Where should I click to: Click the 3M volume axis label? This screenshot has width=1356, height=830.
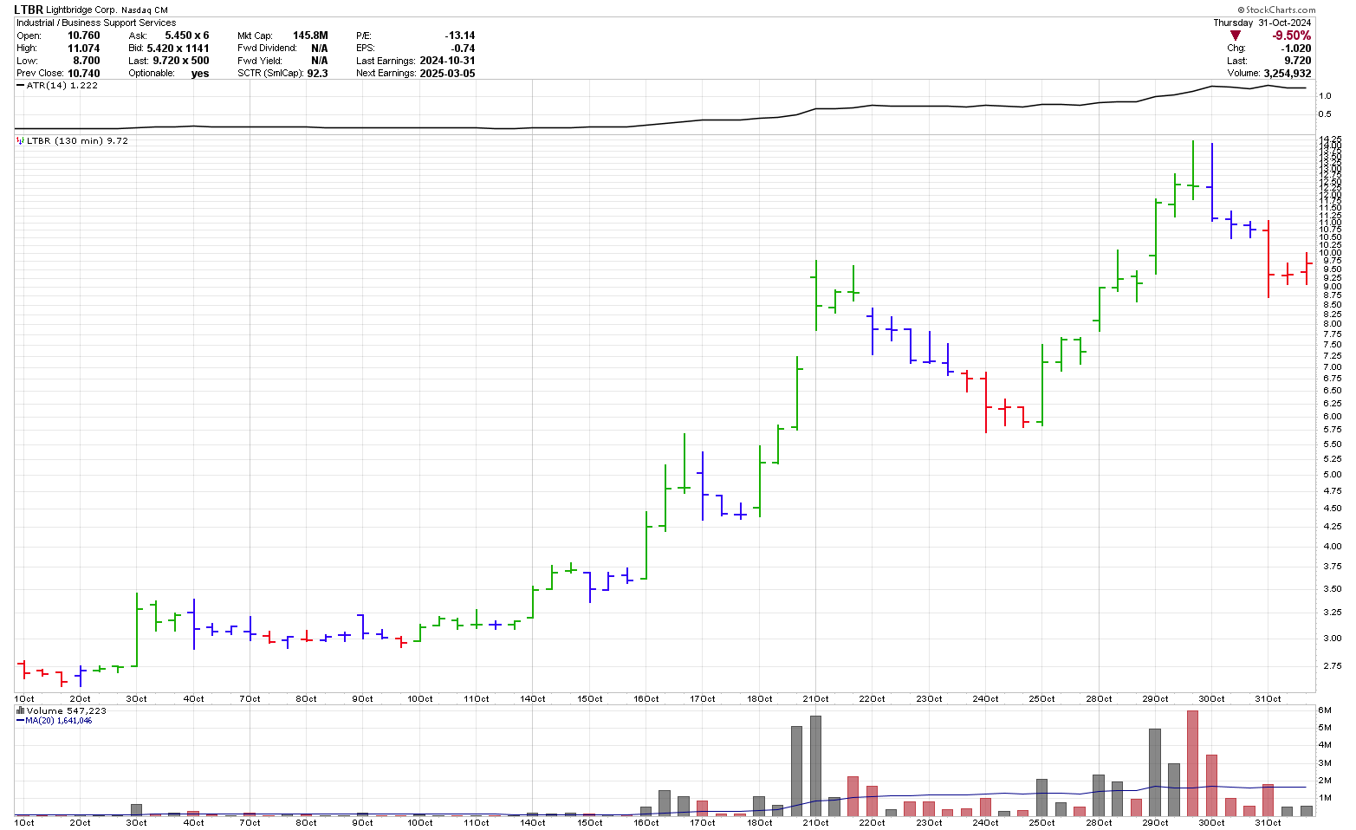click(x=1325, y=762)
